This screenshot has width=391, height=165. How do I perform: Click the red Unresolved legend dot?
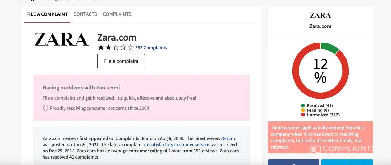[x=303, y=115]
